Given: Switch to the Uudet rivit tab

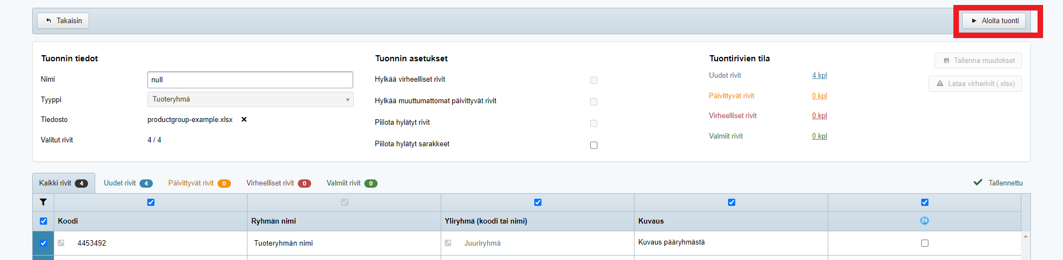Looking at the screenshot, I should click(128, 183).
